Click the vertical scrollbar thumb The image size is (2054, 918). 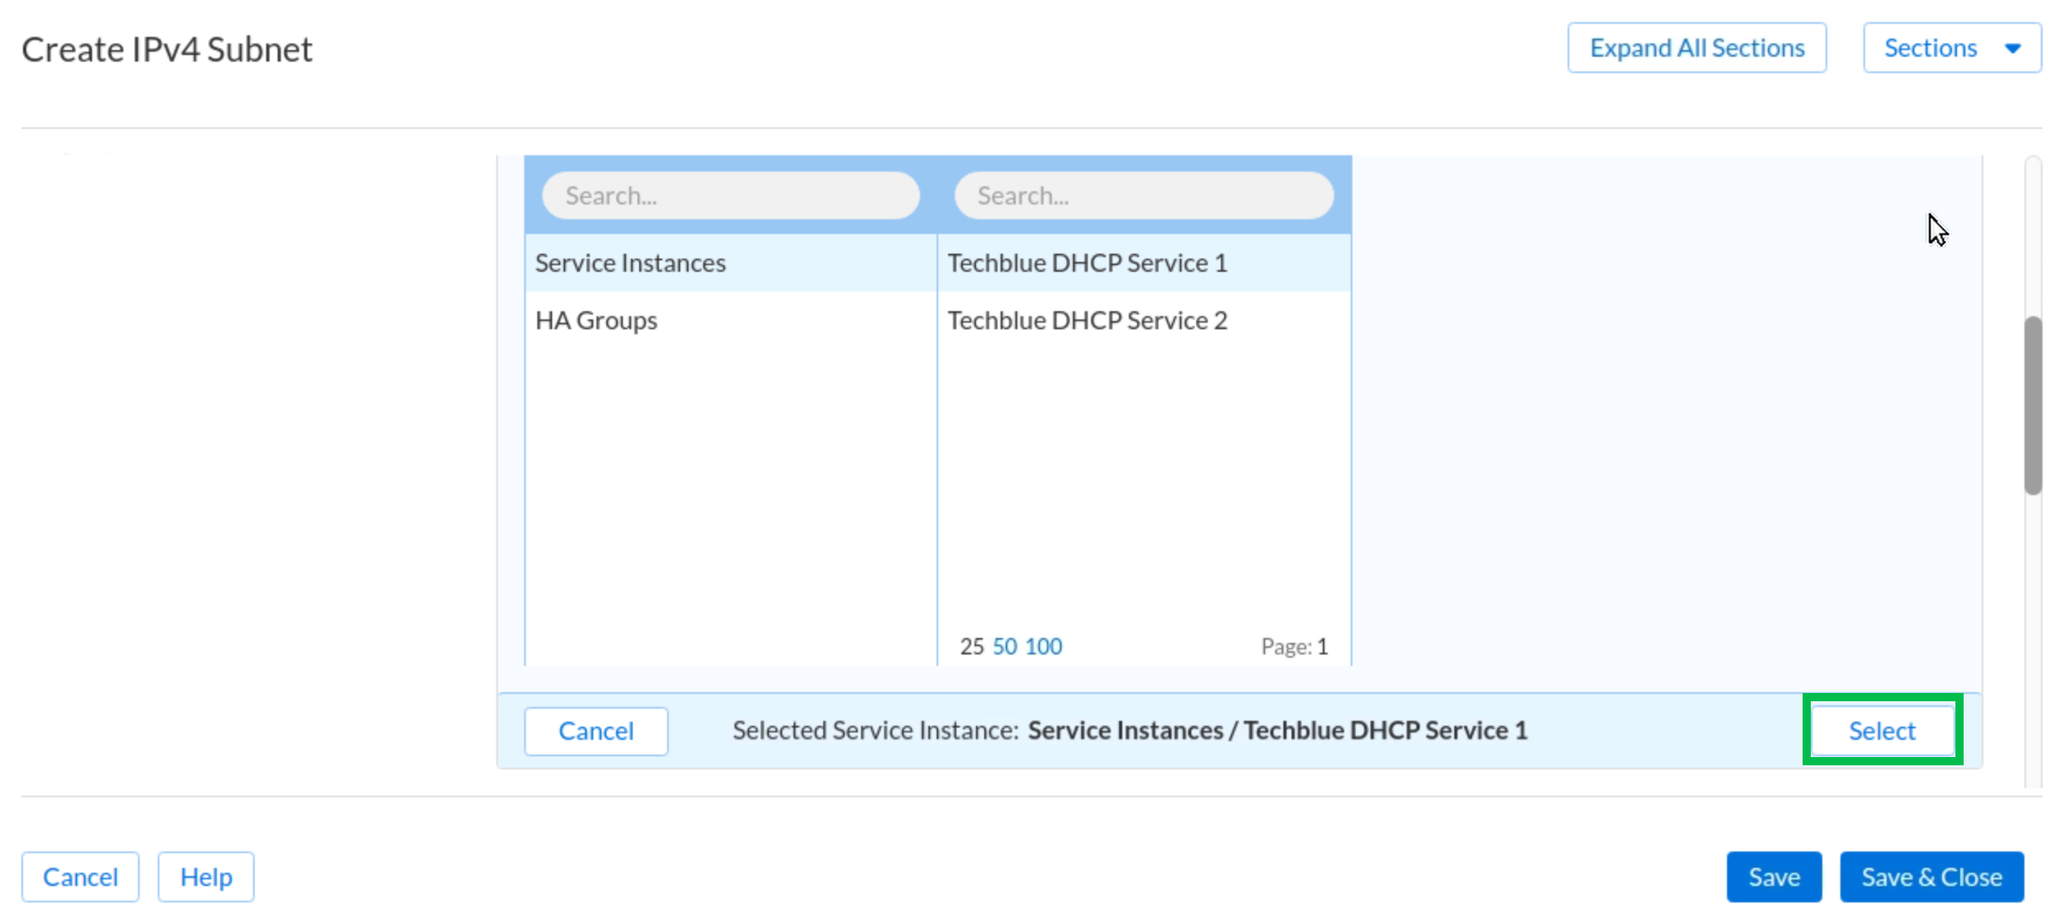(x=2033, y=405)
